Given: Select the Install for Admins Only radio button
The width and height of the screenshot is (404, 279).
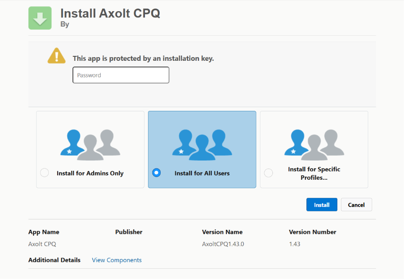Looking at the screenshot, I should pos(45,173).
